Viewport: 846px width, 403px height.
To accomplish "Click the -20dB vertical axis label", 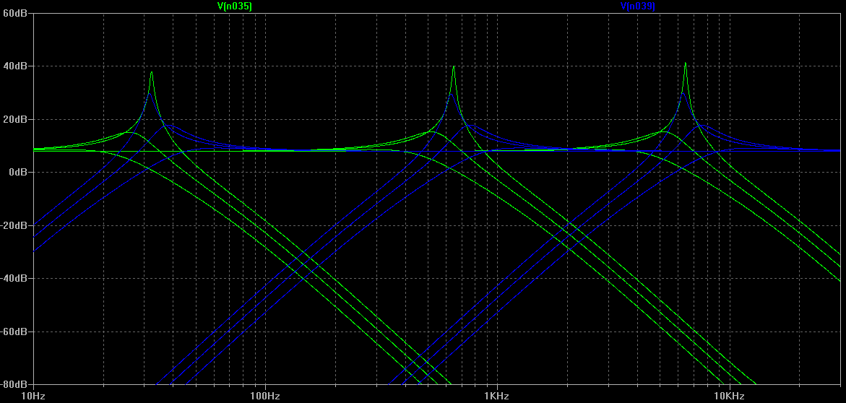I will (x=14, y=225).
